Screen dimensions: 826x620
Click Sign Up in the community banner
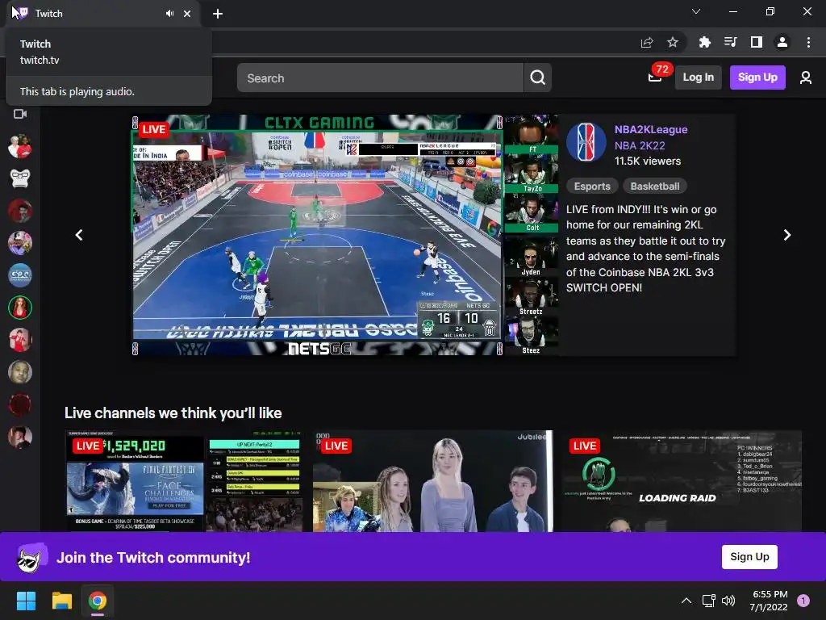coord(749,557)
